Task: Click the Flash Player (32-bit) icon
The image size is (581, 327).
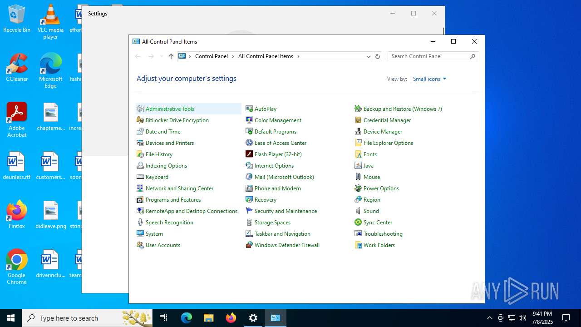Action: (249, 154)
